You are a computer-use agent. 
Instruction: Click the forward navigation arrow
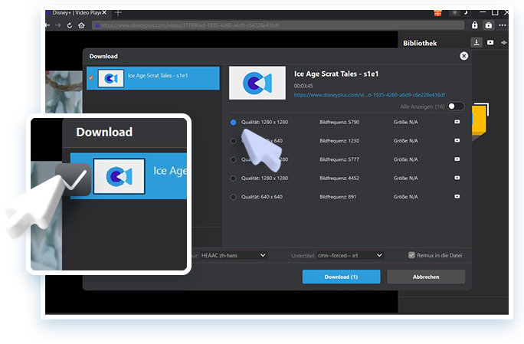[x=58, y=25]
